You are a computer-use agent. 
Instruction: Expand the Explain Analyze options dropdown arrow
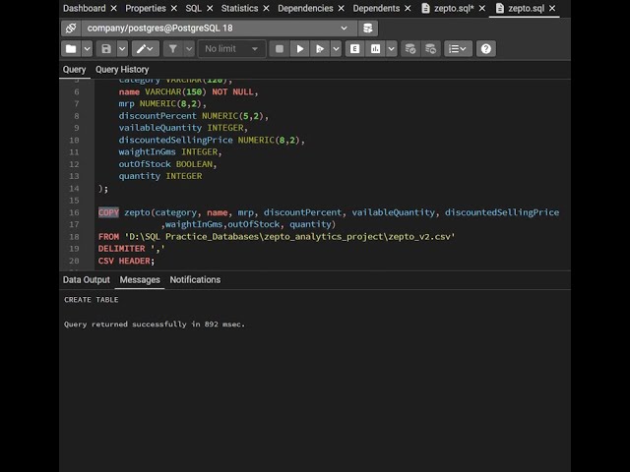pos(392,49)
